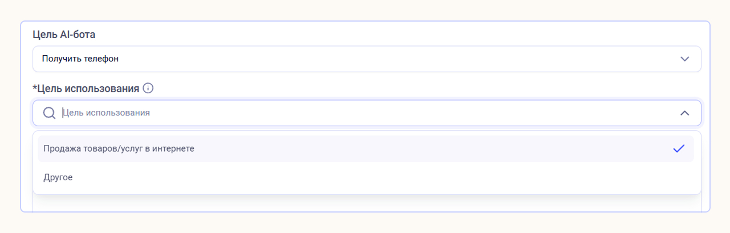This screenshot has width=730, height=233.
Task: Click the magnifier search icon
Action: (50, 113)
